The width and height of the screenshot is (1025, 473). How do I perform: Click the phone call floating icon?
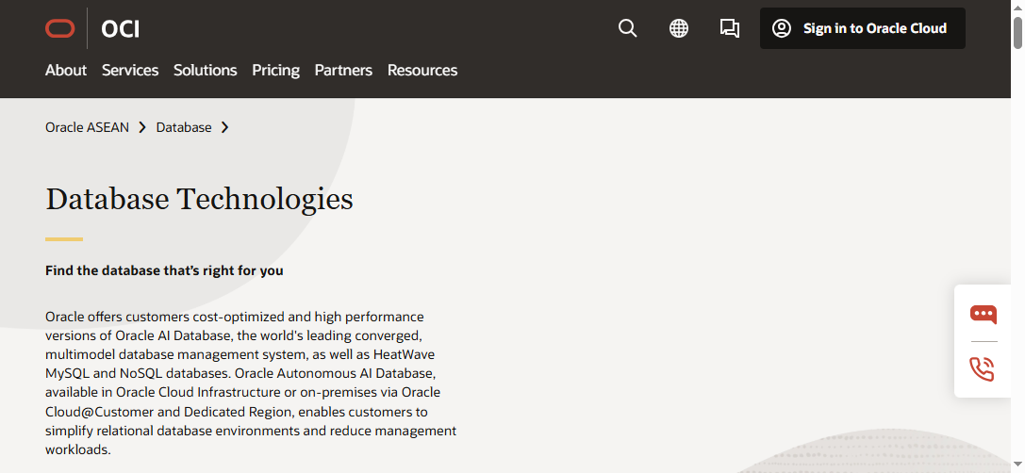point(983,368)
